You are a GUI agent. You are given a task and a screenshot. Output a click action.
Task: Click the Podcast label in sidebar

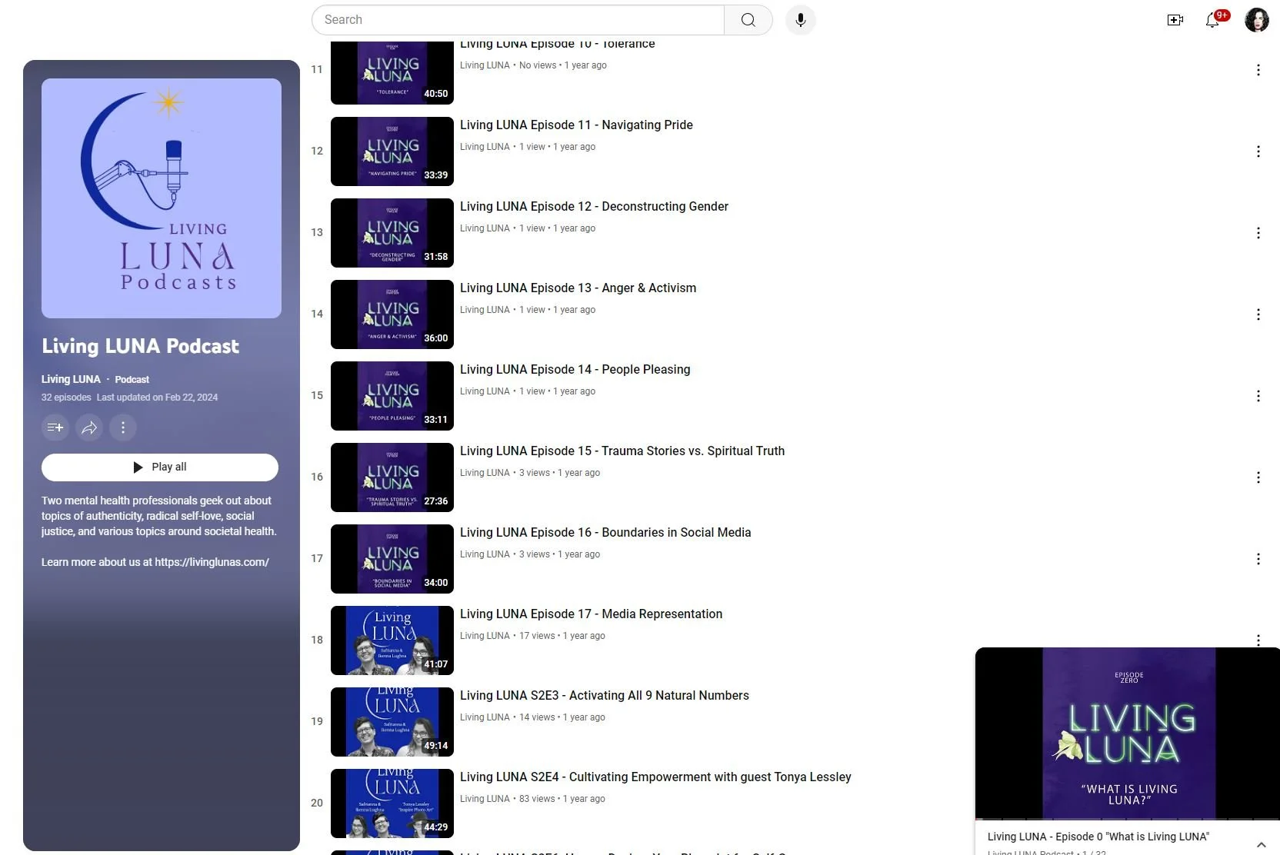coord(132,379)
